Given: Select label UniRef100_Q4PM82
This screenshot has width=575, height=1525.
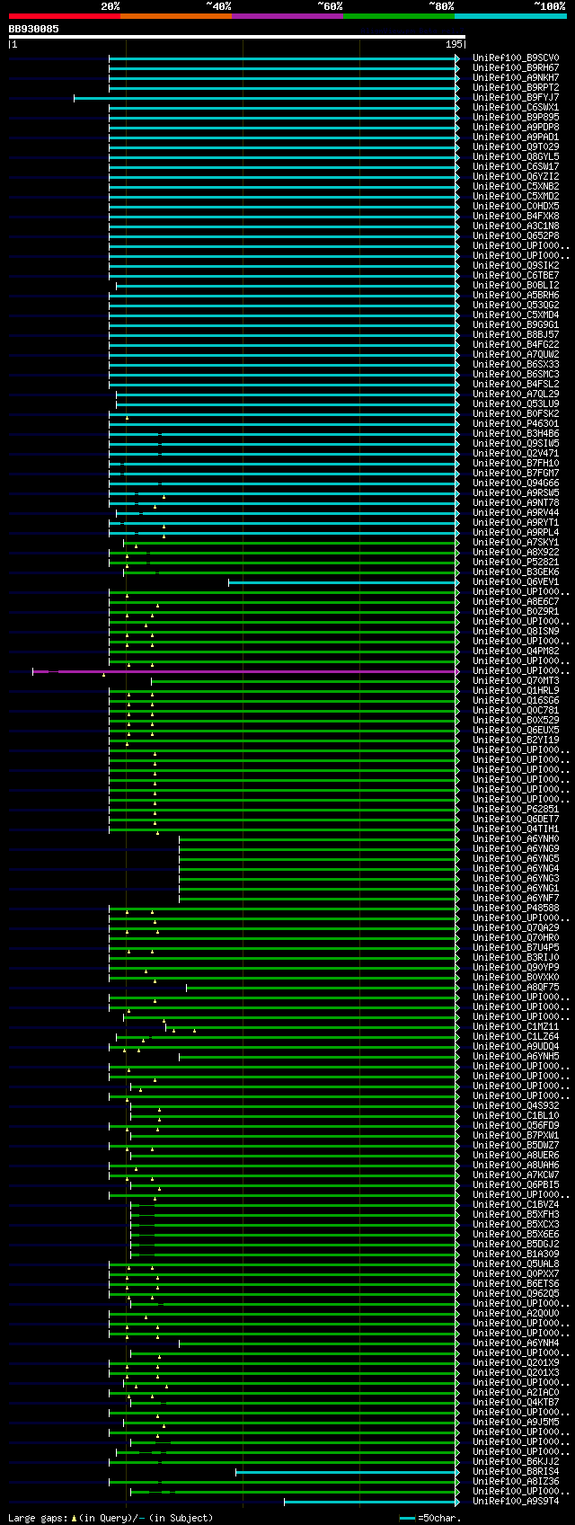Looking at the screenshot, I should tap(516, 652).
